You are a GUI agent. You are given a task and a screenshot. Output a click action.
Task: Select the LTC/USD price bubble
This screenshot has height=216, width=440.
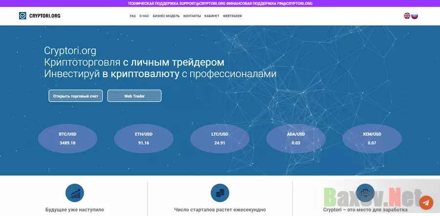pyautogui.click(x=220, y=139)
